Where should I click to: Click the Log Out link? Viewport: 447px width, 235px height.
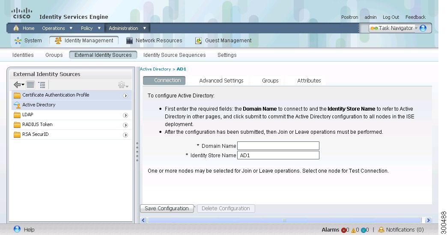(x=390, y=17)
